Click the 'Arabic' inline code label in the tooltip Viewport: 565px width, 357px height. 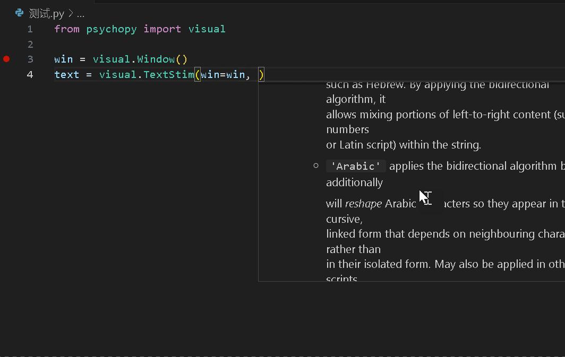[355, 166]
